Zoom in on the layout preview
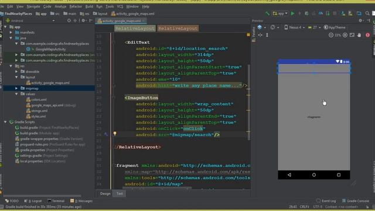Screen dimensions: 375x211 click(345, 35)
